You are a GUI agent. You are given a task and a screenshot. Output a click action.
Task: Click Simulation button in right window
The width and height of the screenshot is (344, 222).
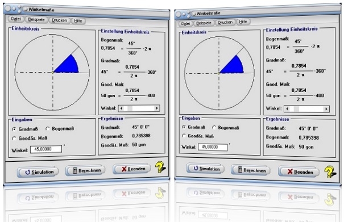(x=205, y=169)
